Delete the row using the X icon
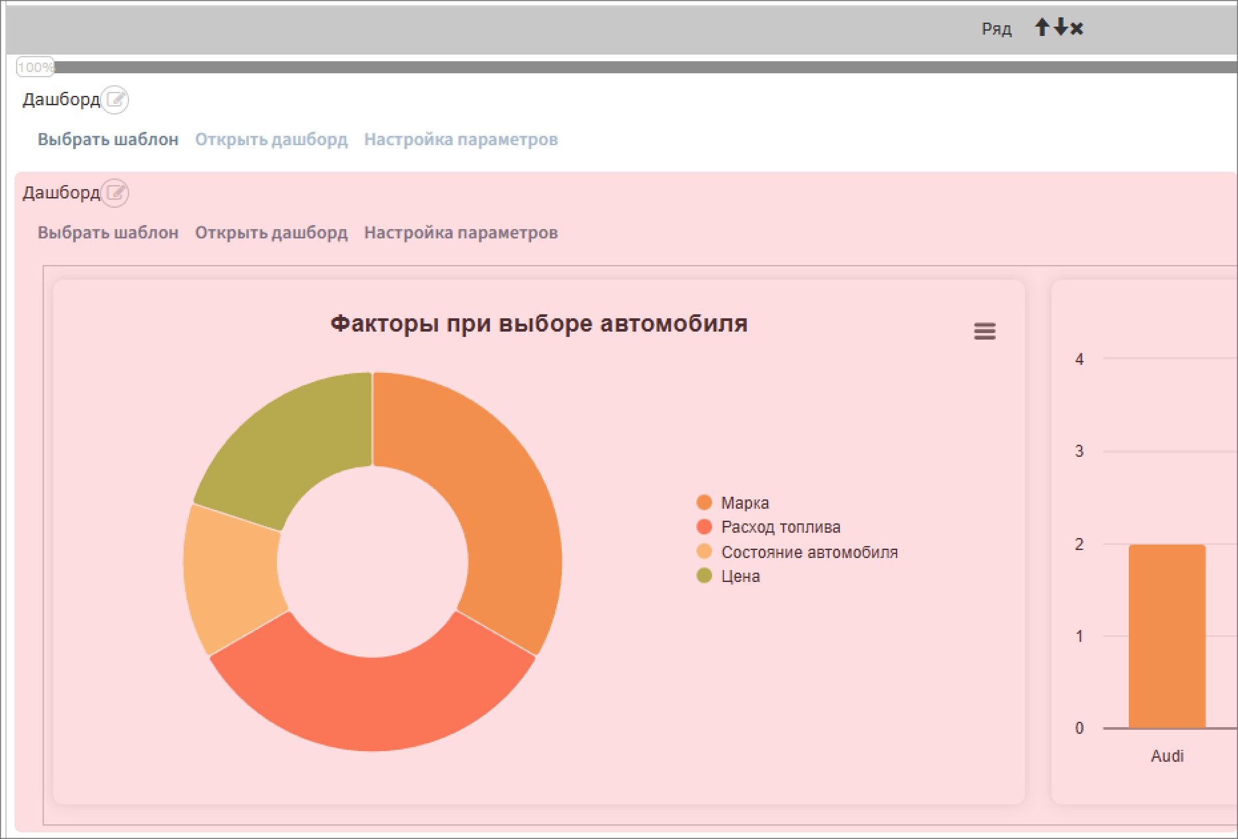This screenshot has height=839, width=1238. point(1077,29)
